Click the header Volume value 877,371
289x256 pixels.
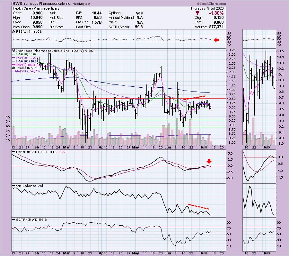tap(216, 27)
